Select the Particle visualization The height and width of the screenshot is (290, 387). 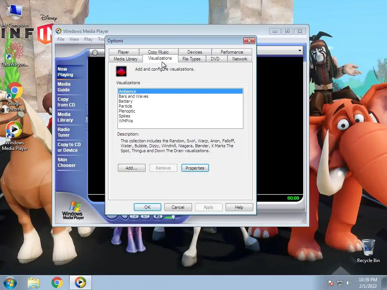180,106
